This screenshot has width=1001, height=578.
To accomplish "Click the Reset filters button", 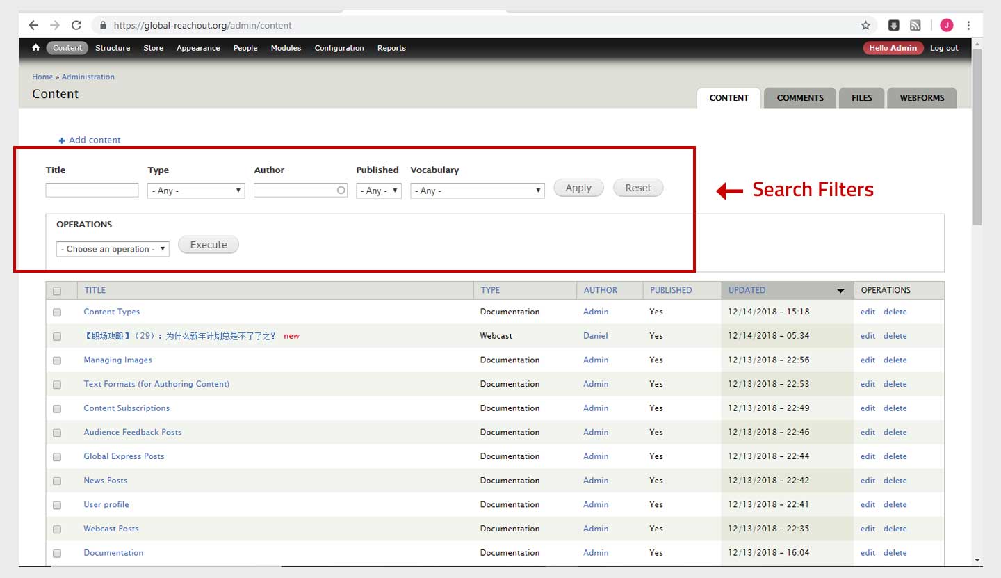I will (x=638, y=188).
